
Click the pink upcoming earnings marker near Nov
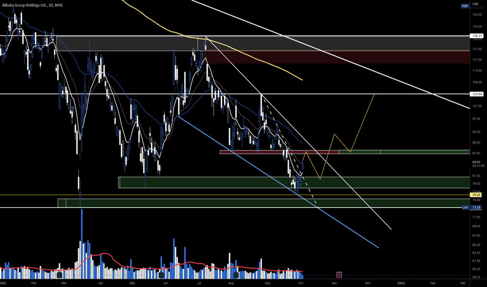click(339, 275)
